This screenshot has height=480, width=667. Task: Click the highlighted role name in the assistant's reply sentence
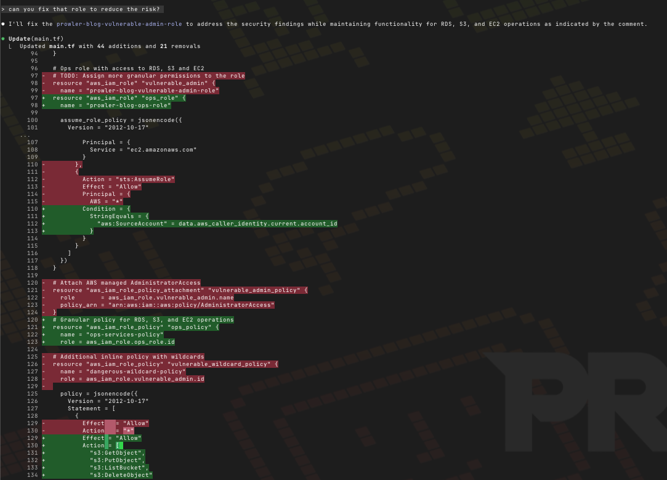click(119, 24)
